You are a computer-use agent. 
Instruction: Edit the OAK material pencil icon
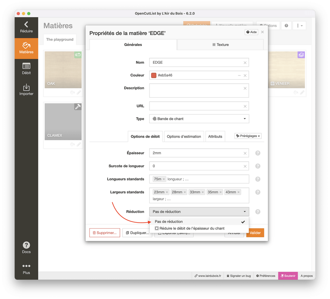coord(79,92)
